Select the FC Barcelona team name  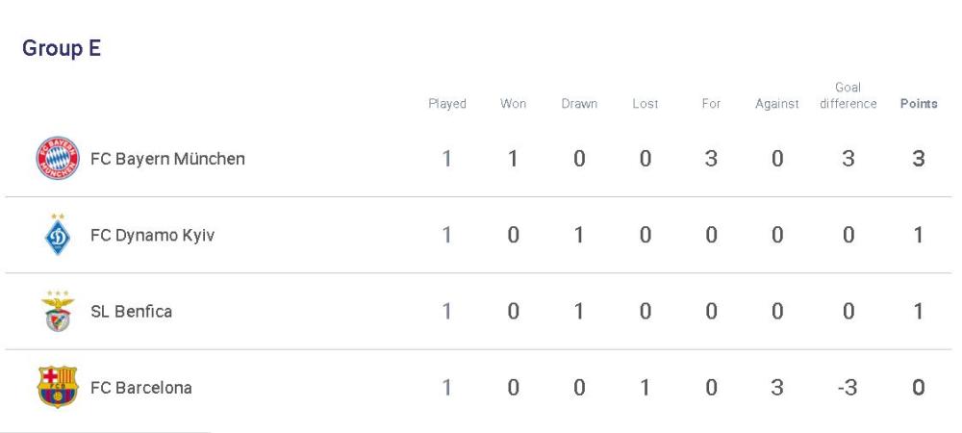[141, 388]
